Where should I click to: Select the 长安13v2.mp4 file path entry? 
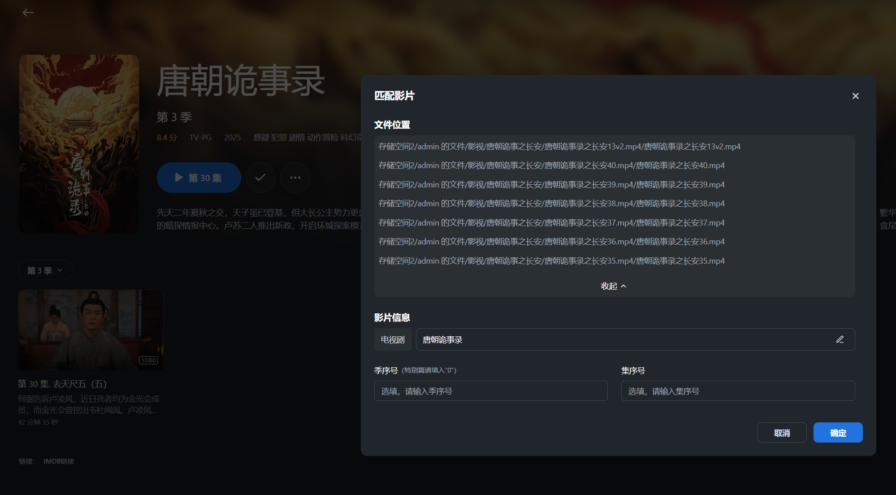[x=559, y=147]
